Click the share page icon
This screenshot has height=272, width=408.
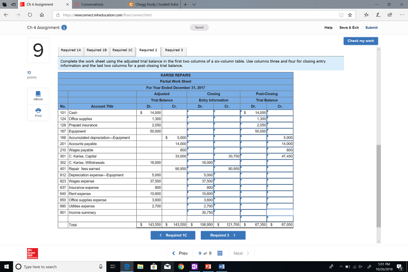390,15
